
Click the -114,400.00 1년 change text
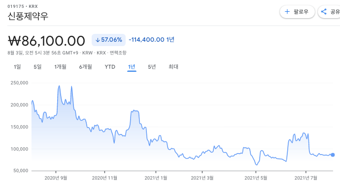click(x=152, y=40)
